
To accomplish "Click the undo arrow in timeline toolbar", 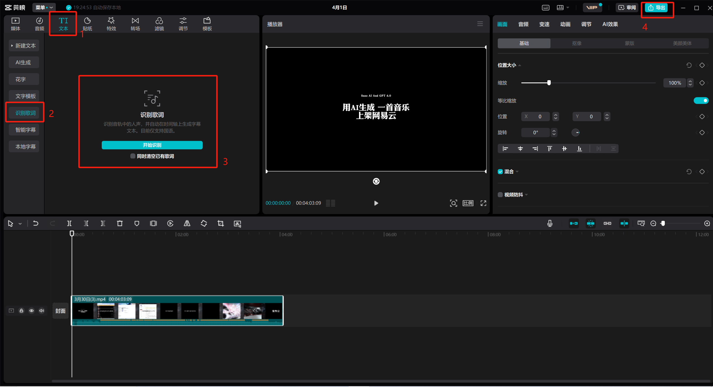I will pos(36,224).
